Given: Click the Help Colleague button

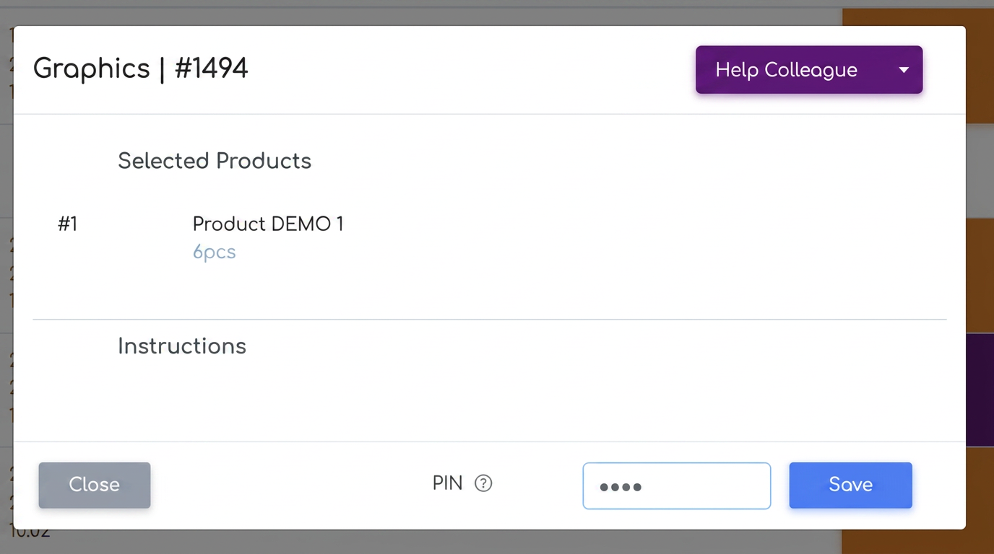Looking at the screenshot, I should pos(809,70).
